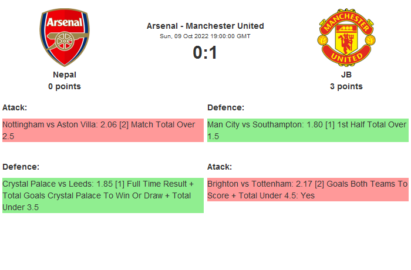Click the 0:1 match score
The width and height of the screenshot is (411, 270).
pos(205,53)
